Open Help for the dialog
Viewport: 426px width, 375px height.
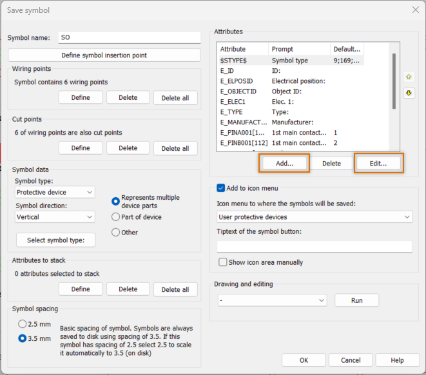[x=397, y=360]
